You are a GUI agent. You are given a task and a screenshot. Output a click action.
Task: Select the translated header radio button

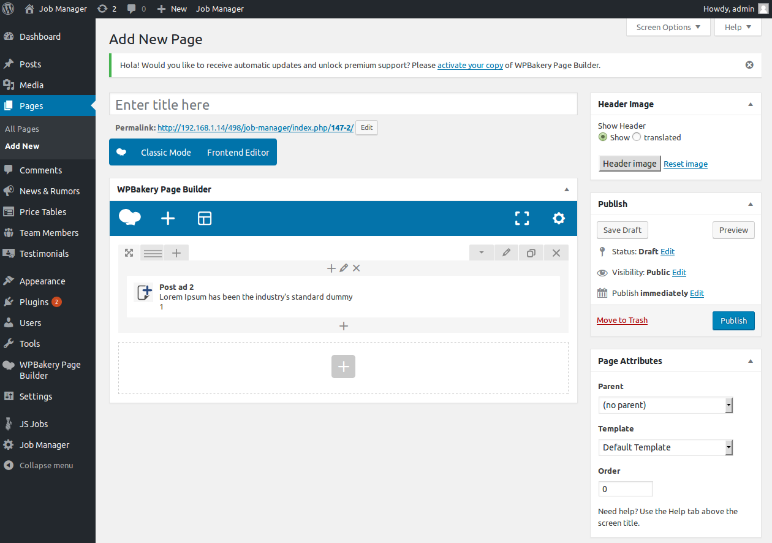(x=637, y=137)
